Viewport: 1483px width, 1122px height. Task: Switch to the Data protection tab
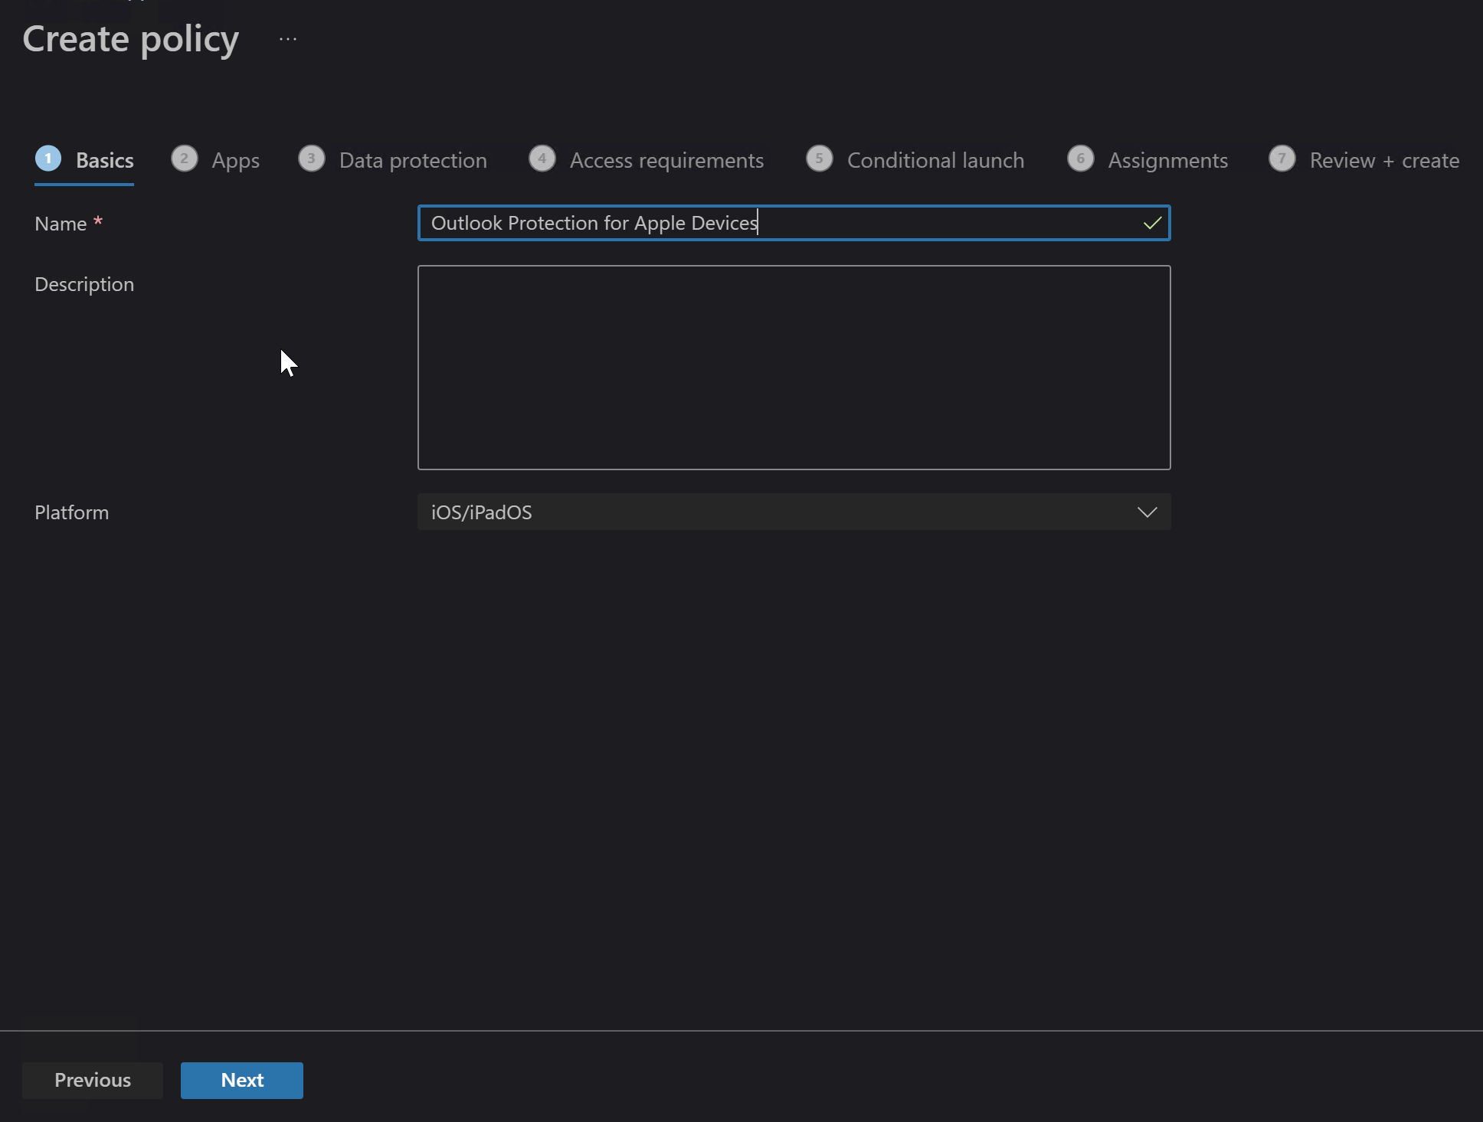click(x=412, y=160)
